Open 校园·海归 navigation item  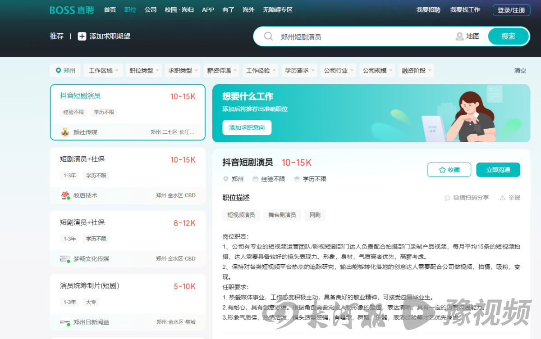point(179,10)
